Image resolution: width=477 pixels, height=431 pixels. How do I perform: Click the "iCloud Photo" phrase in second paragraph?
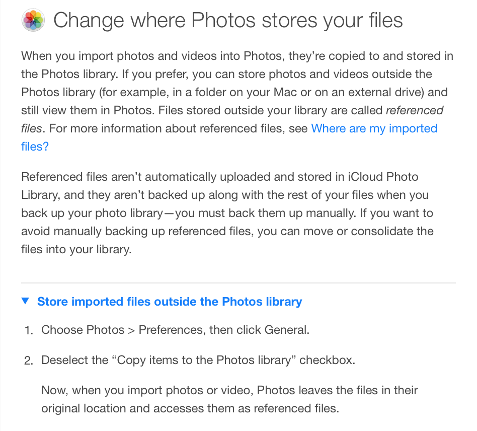point(383,177)
